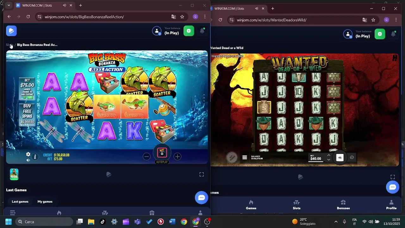Translate page icon in right browser
Viewport: 405px width, 228px height.
(x=365, y=20)
